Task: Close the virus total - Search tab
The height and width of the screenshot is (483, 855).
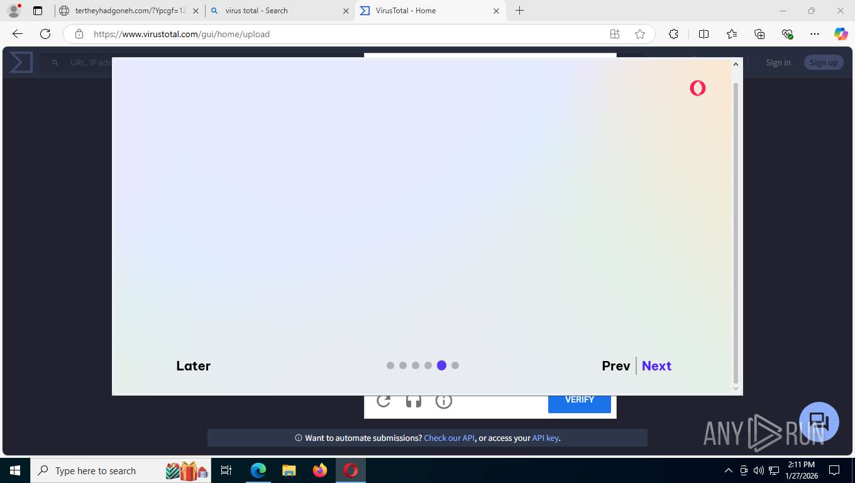Action: [346, 11]
